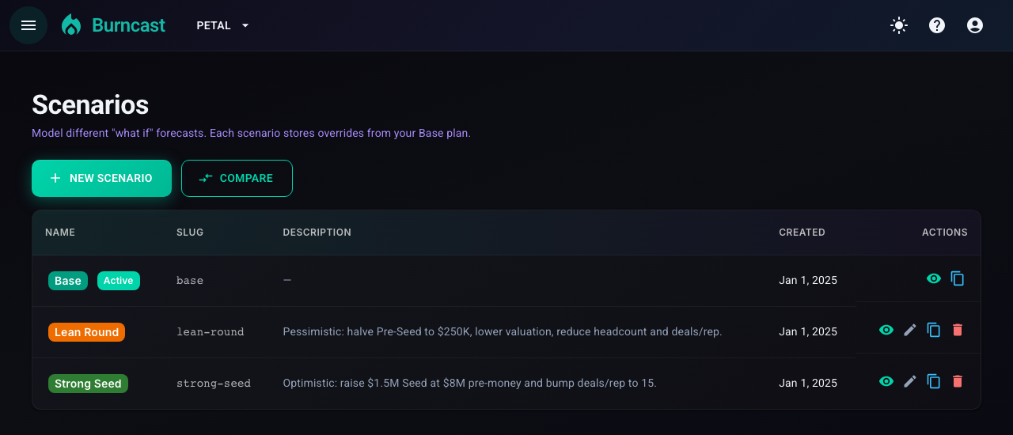Edit the Lean Round scenario
This screenshot has width=1013, height=435.
pos(910,330)
